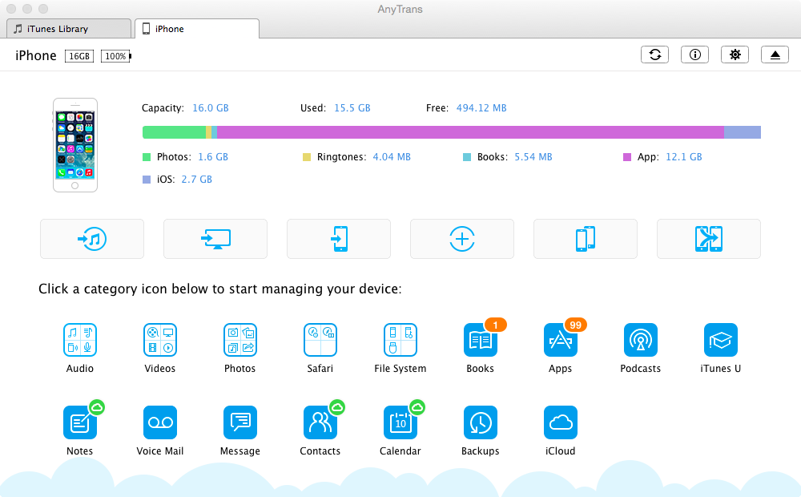Click the iPhone device name heading
This screenshot has width=801, height=497.
36,56
